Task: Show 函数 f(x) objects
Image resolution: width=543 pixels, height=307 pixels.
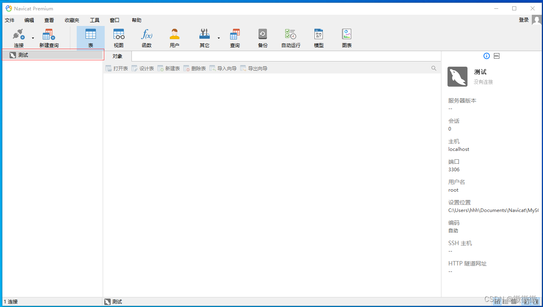Action: [147, 38]
